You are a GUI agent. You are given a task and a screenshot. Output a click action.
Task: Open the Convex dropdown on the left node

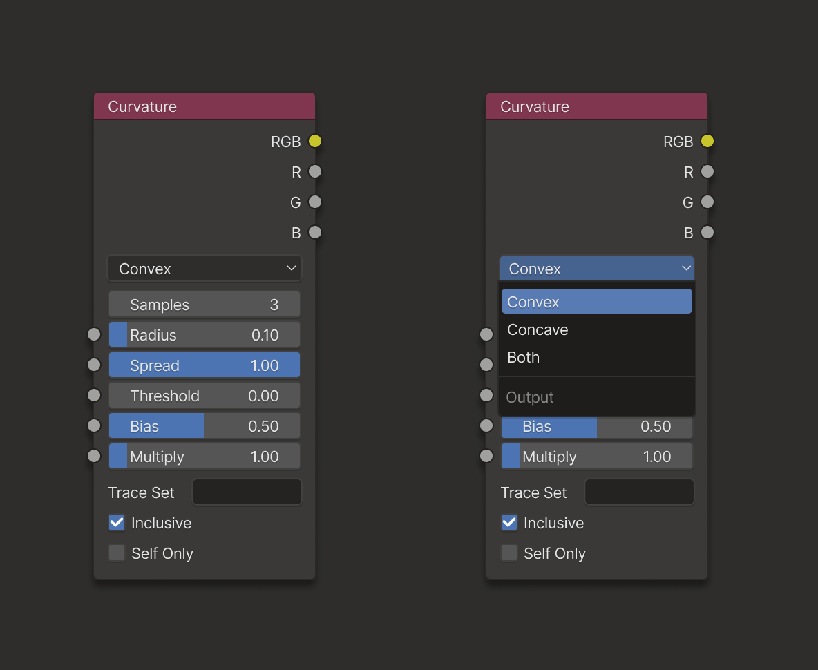(204, 268)
